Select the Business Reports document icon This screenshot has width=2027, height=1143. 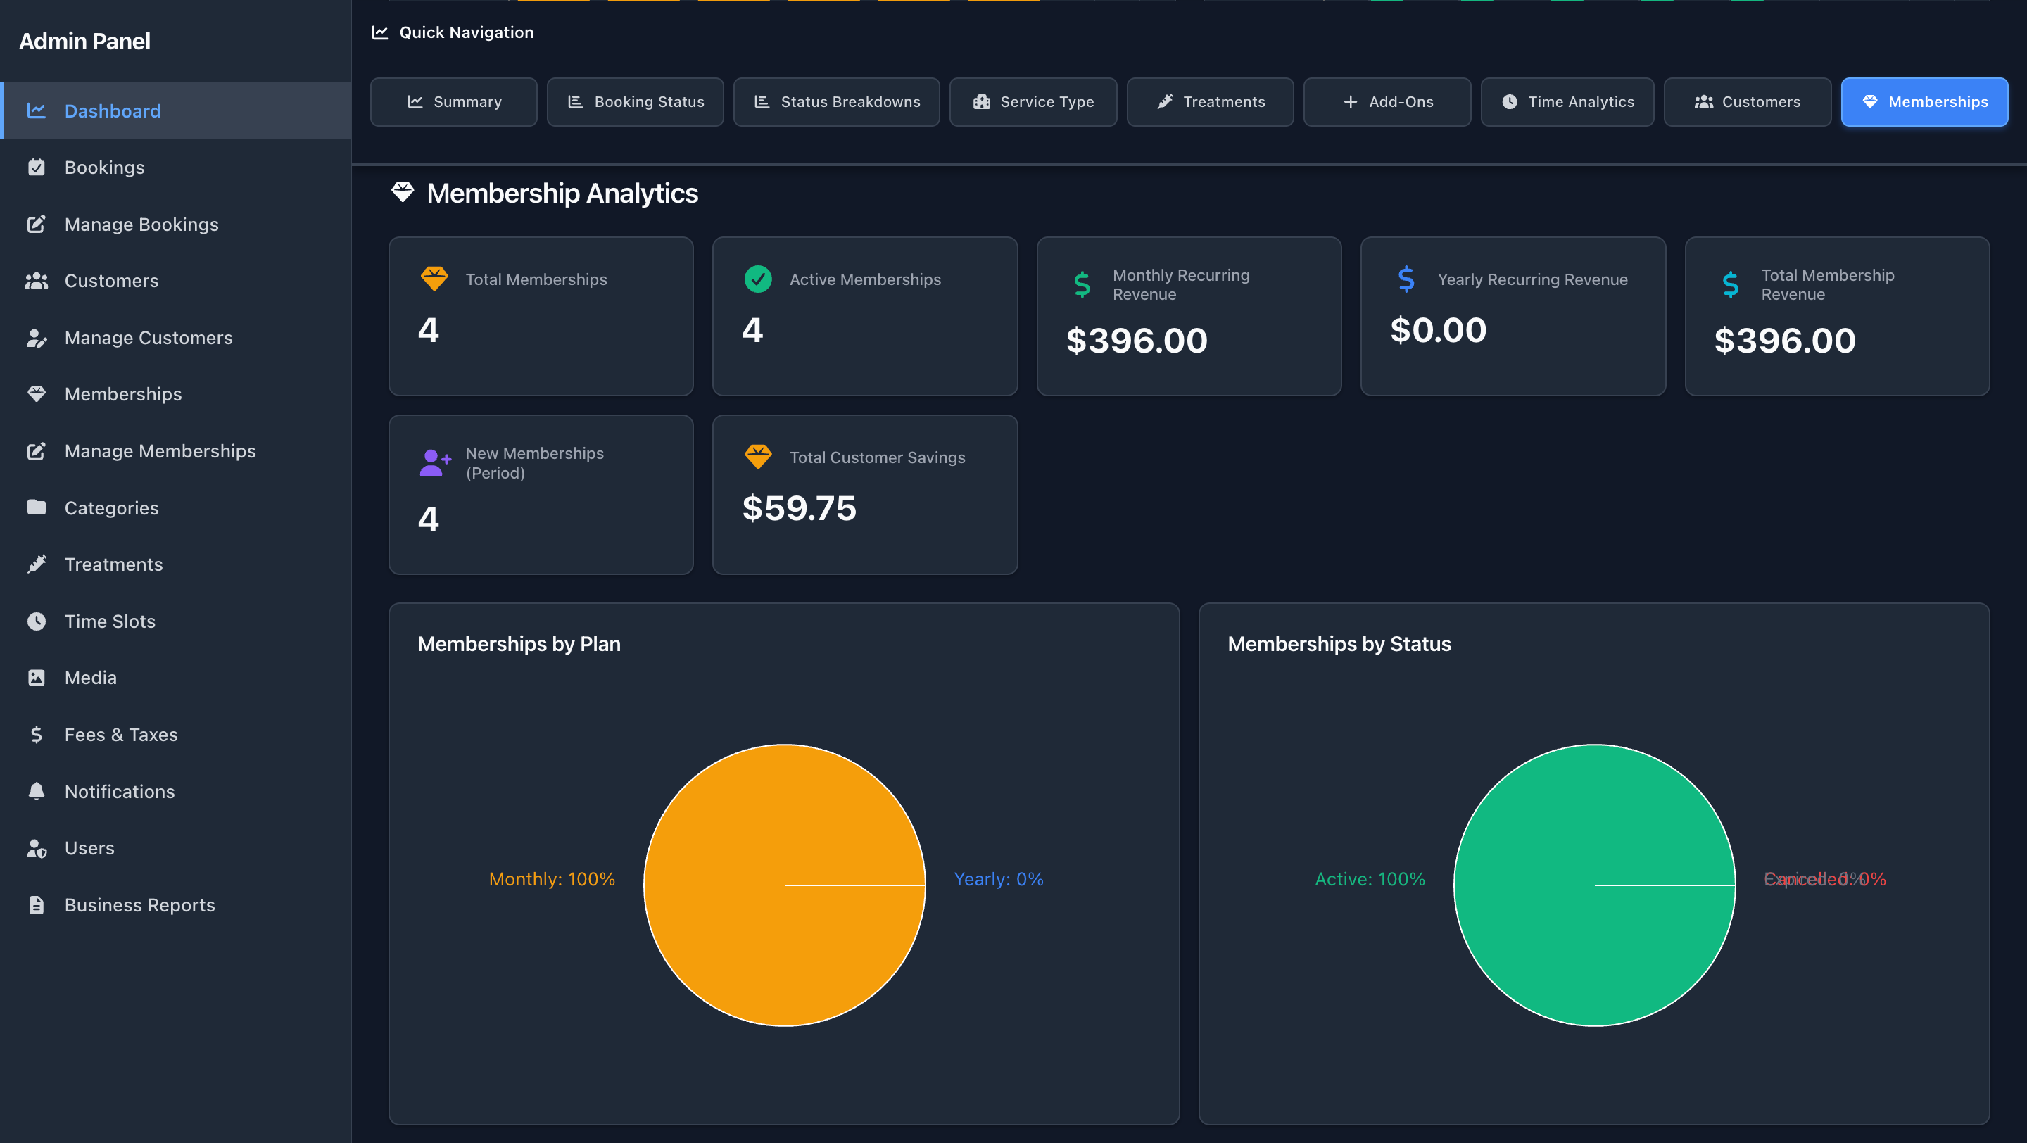pos(37,904)
